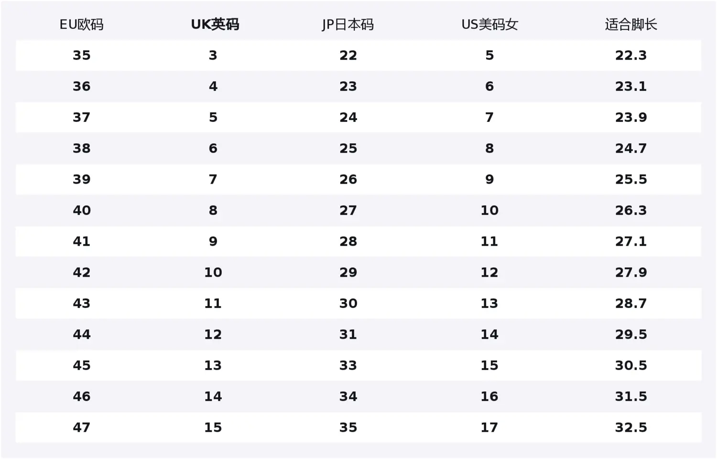
Task: Click the JP日本码 column header
Action: [348, 24]
